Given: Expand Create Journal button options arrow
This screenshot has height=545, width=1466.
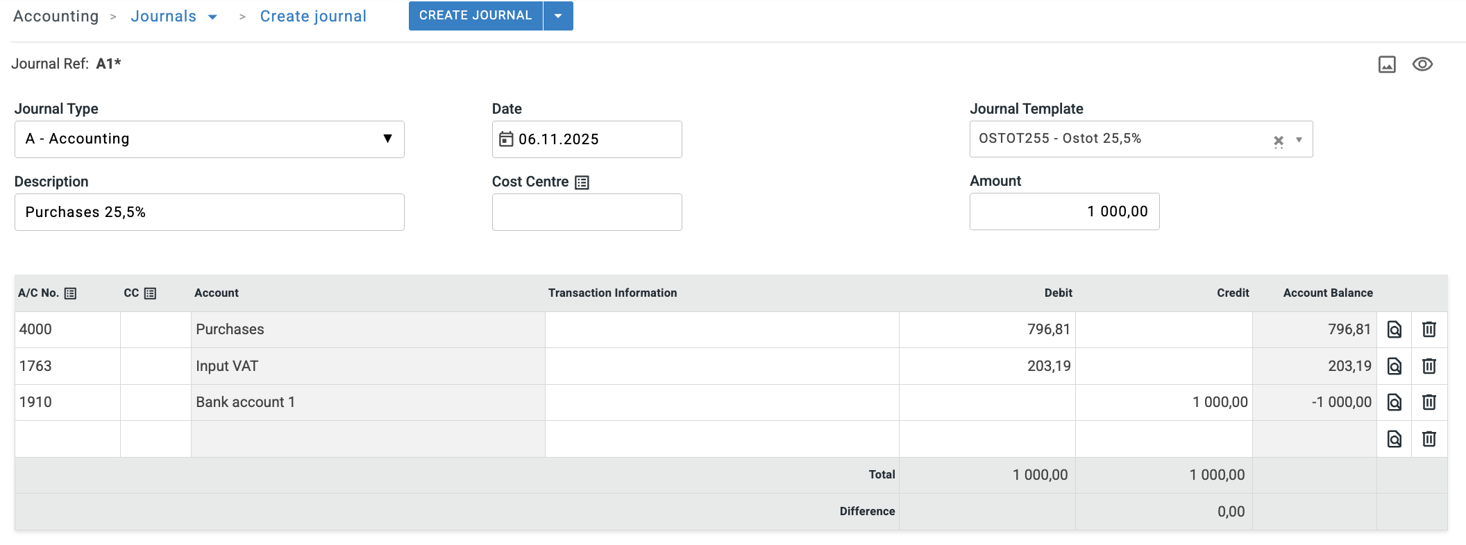Looking at the screenshot, I should (x=558, y=16).
